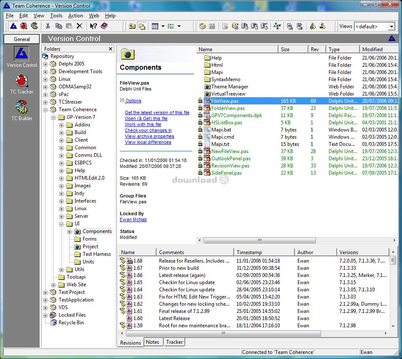Go up one folder level icon

pyautogui.click(x=132, y=26)
